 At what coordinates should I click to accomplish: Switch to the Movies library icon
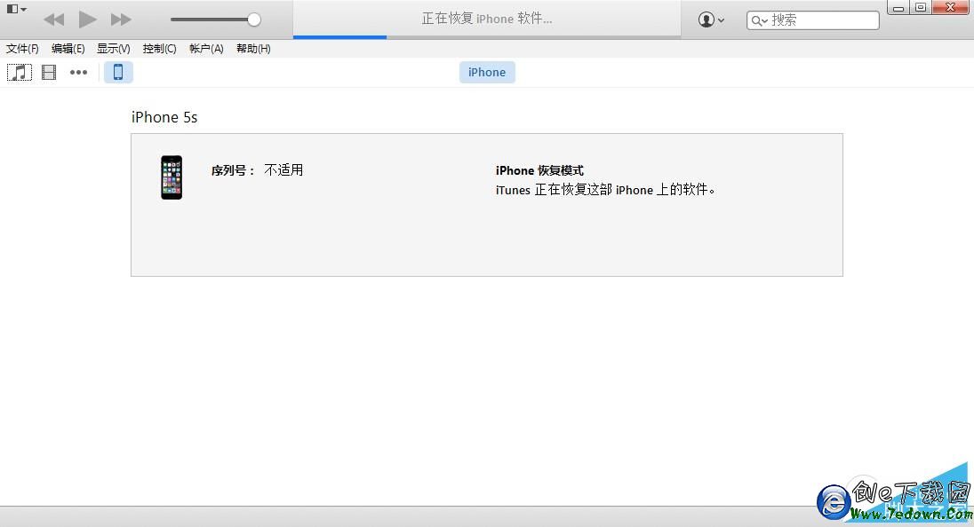coord(49,73)
